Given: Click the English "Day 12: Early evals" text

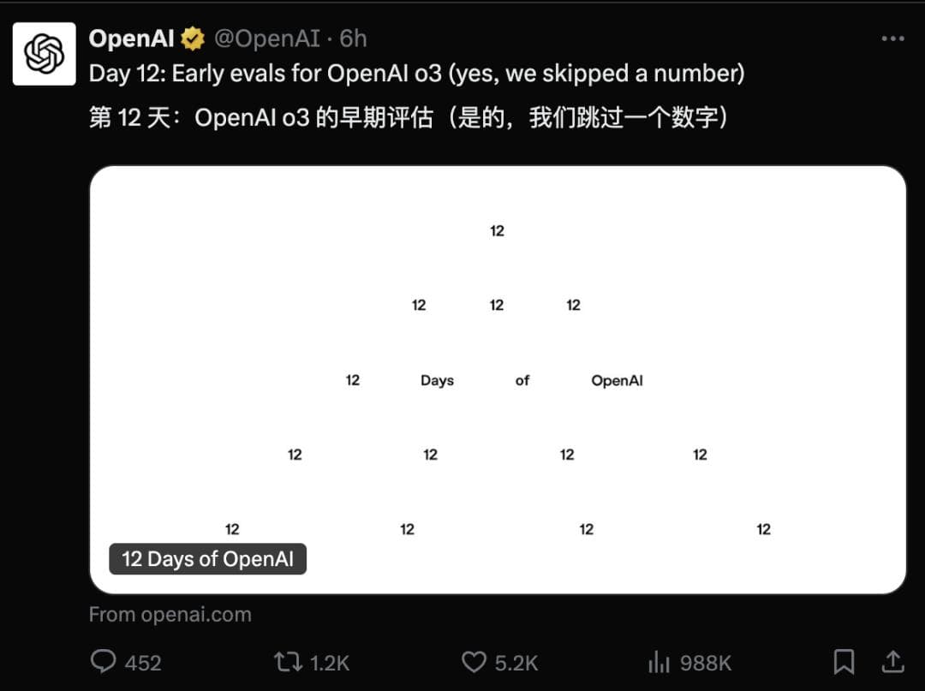Looking at the screenshot, I should (x=416, y=74).
